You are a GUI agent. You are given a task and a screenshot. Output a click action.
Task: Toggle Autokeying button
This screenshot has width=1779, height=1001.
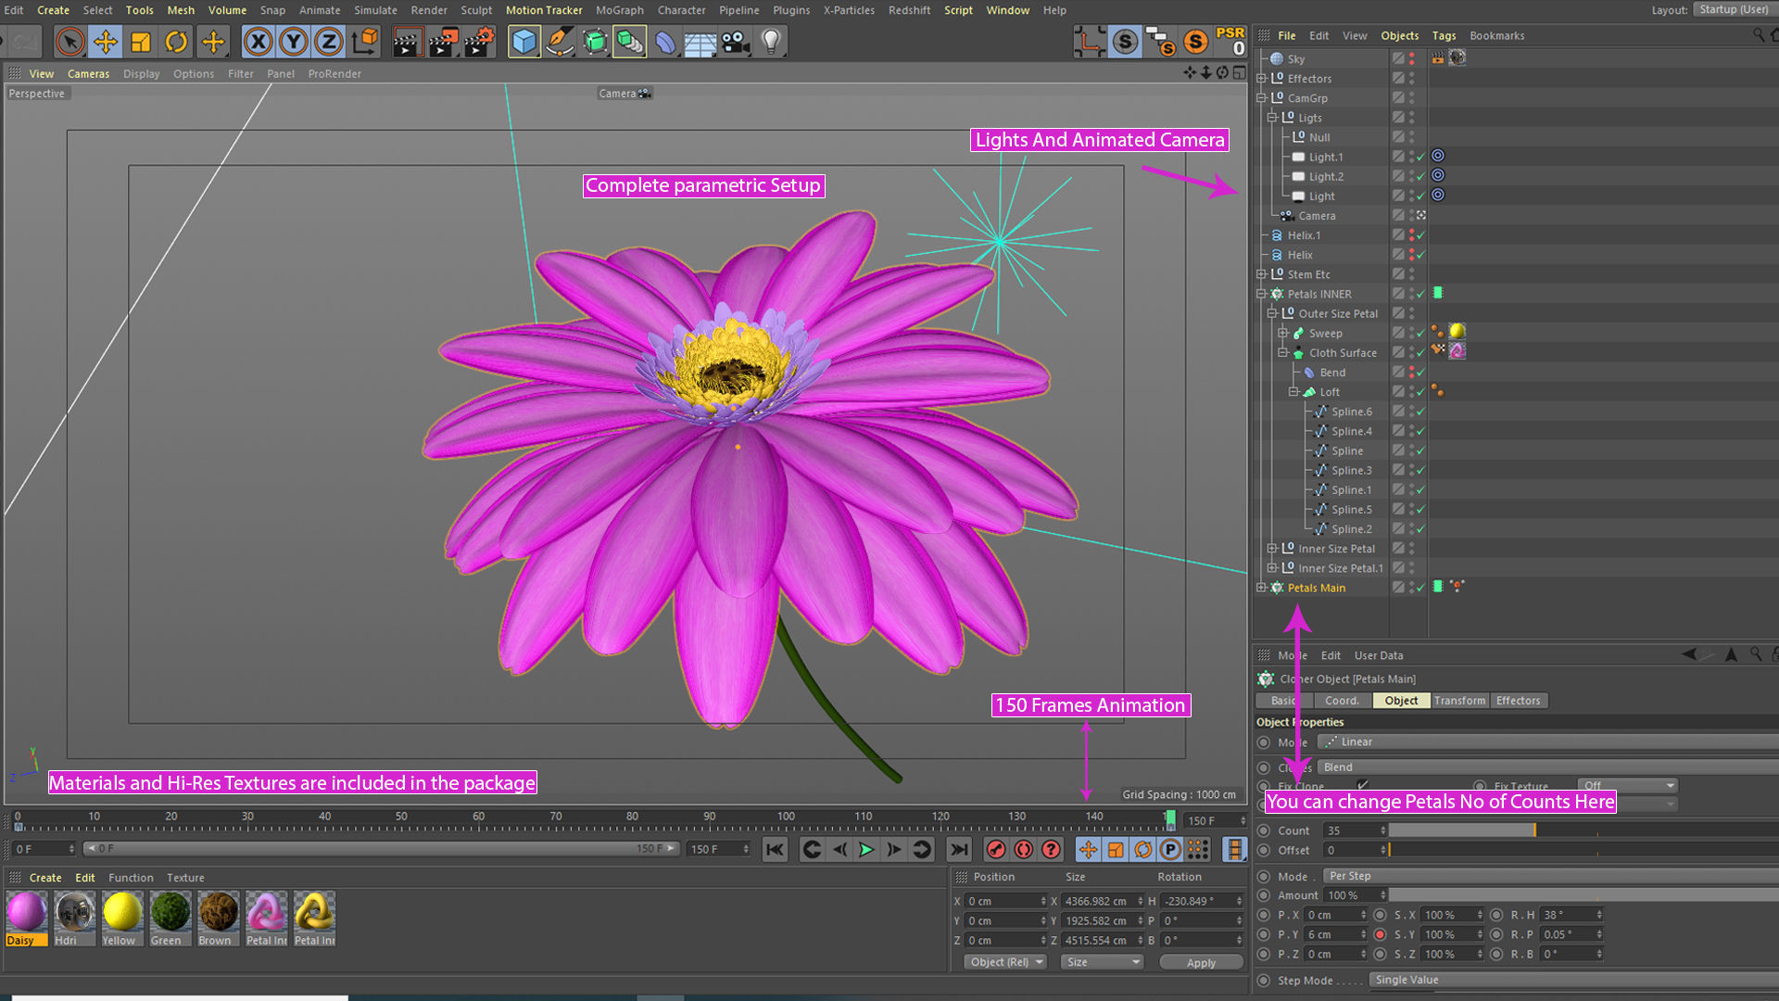[x=1024, y=849]
